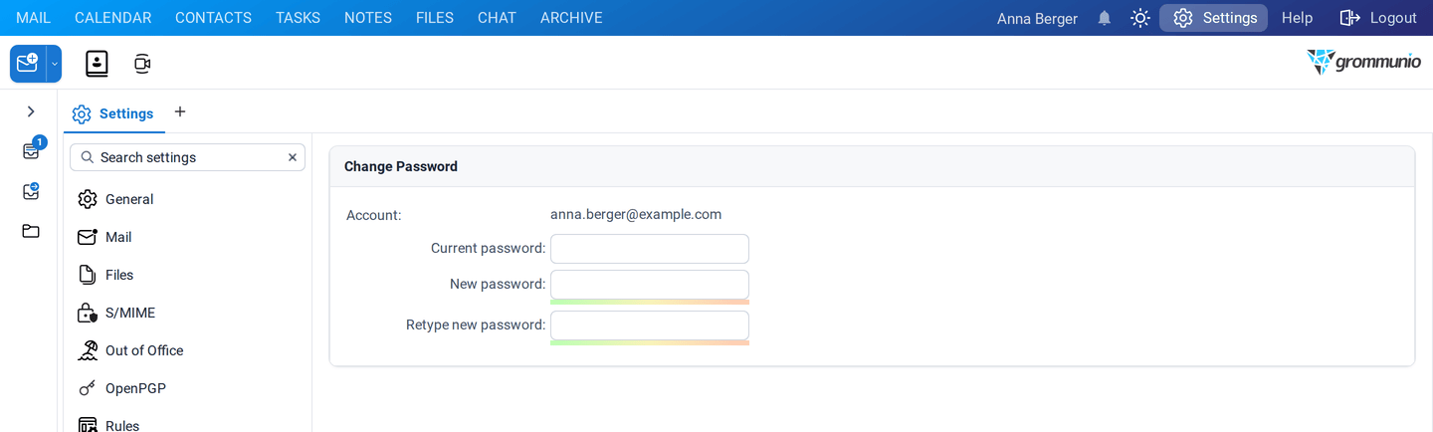Expand the collapsed folder pane chevron
Viewport: 1433px width, 432px height.
pyautogui.click(x=31, y=111)
